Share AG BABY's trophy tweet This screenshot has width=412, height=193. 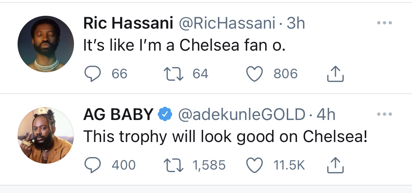point(335,165)
